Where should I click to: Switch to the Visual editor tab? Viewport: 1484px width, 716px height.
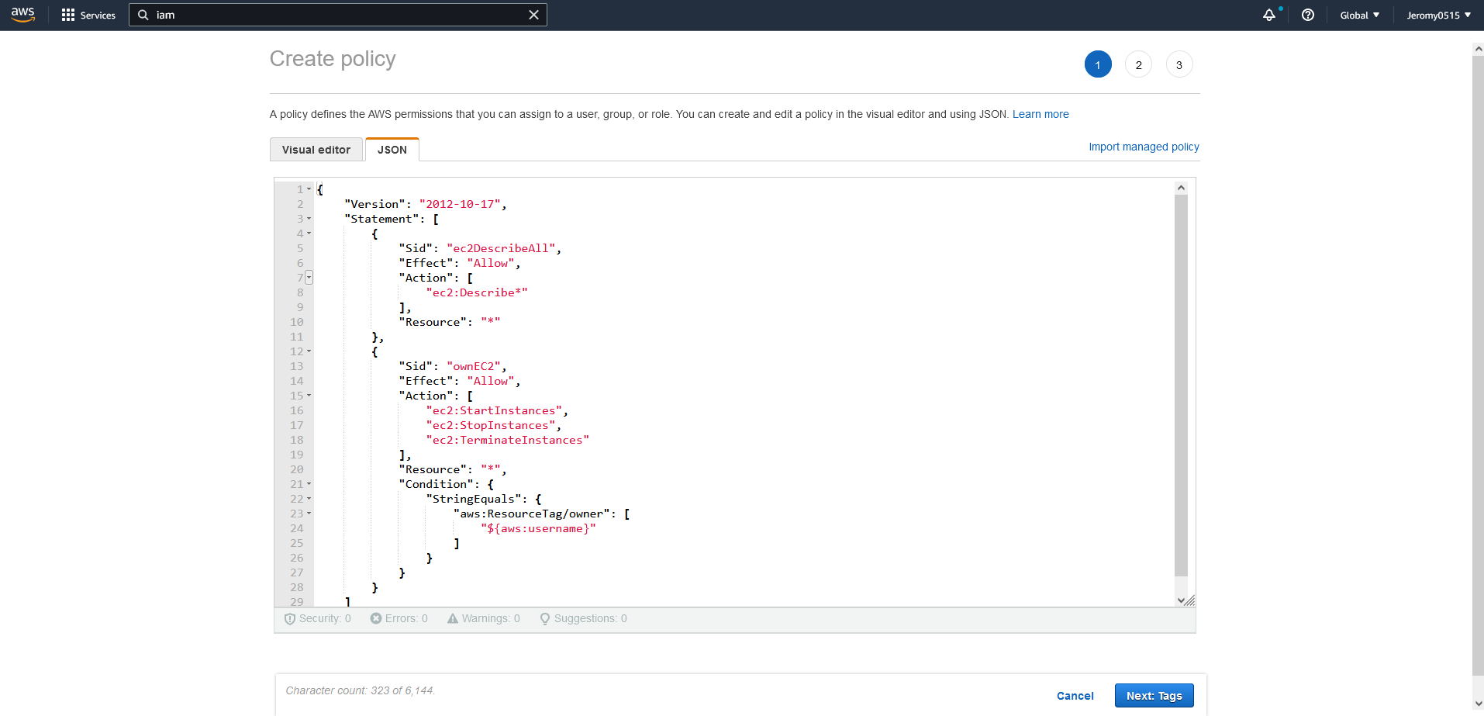316,150
